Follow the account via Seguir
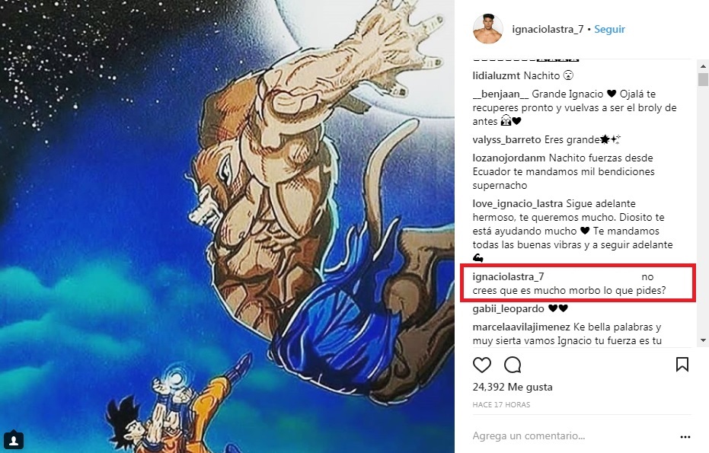709x453 pixels. (609, 29)
